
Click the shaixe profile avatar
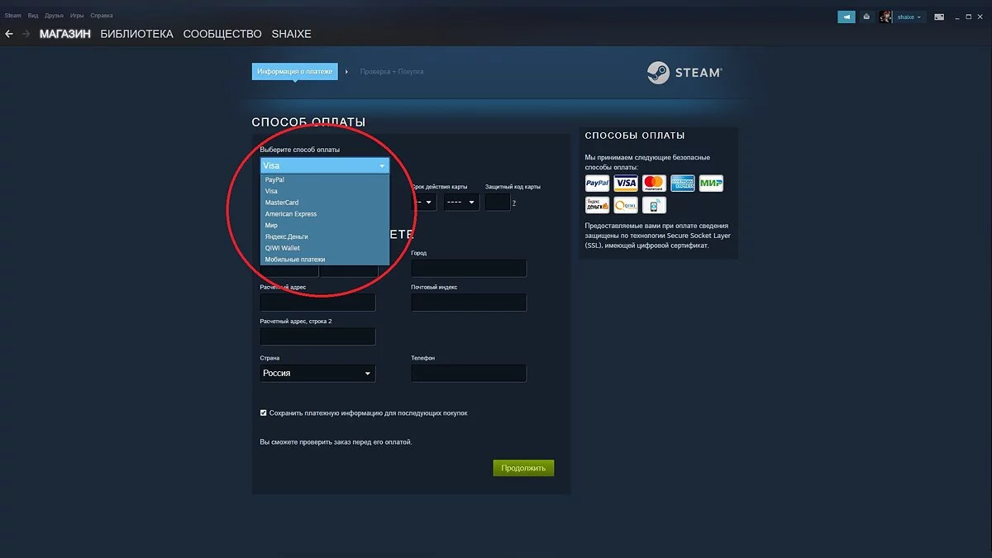pyautogui.click(x=886, y=17)
